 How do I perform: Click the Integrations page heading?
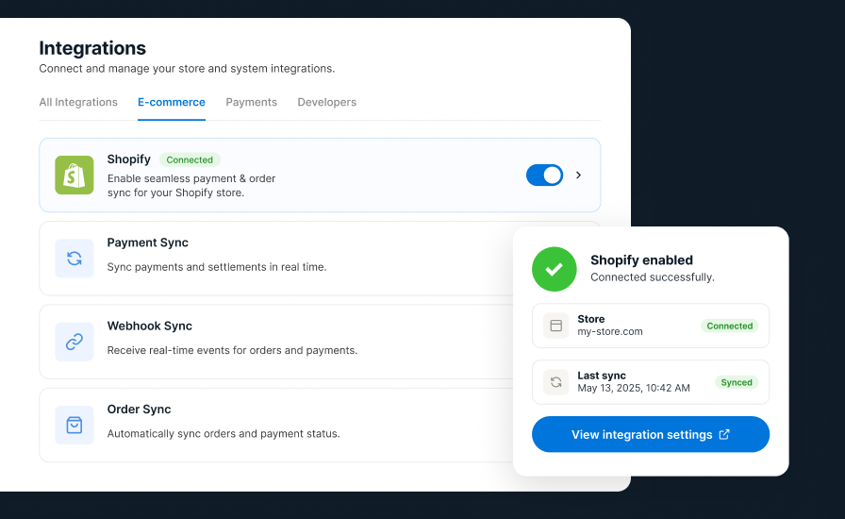click(92, 48)
